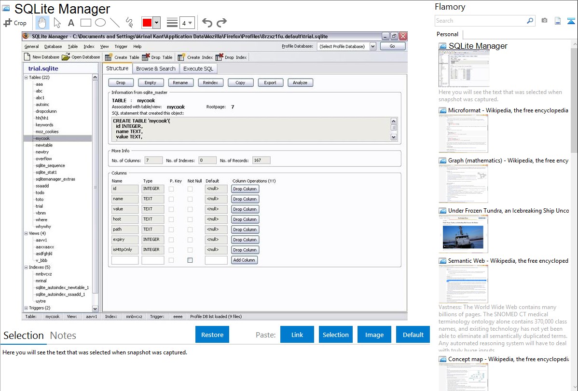Screen dimensions: 578x391
Task: Choose the freehand scribble tool
Action: coord(129,23)
